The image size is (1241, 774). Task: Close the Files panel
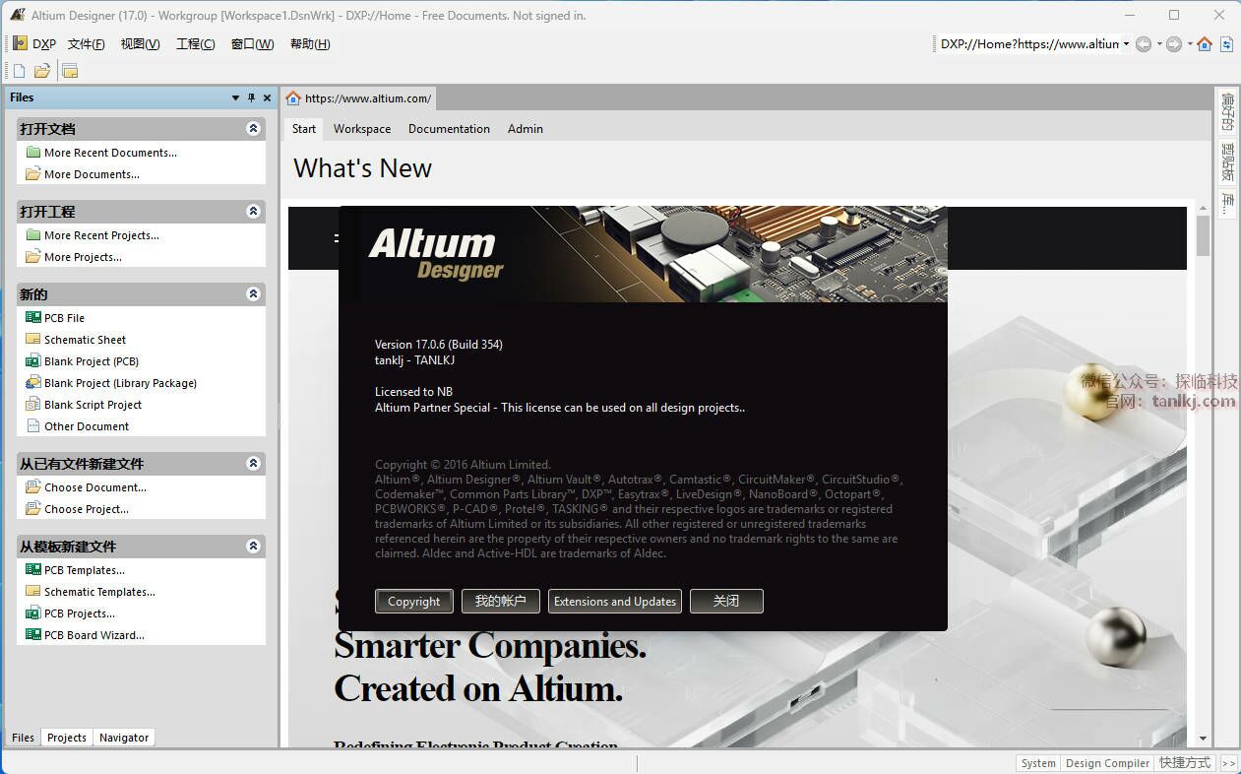click(x=267, y=97)
